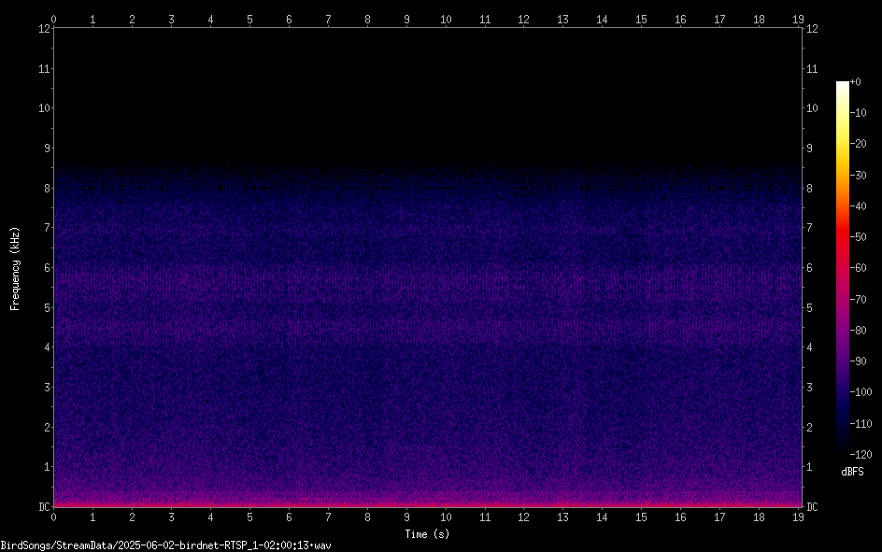Click the "+0" color scale label

pyautogui.click(x=856, y=82)
